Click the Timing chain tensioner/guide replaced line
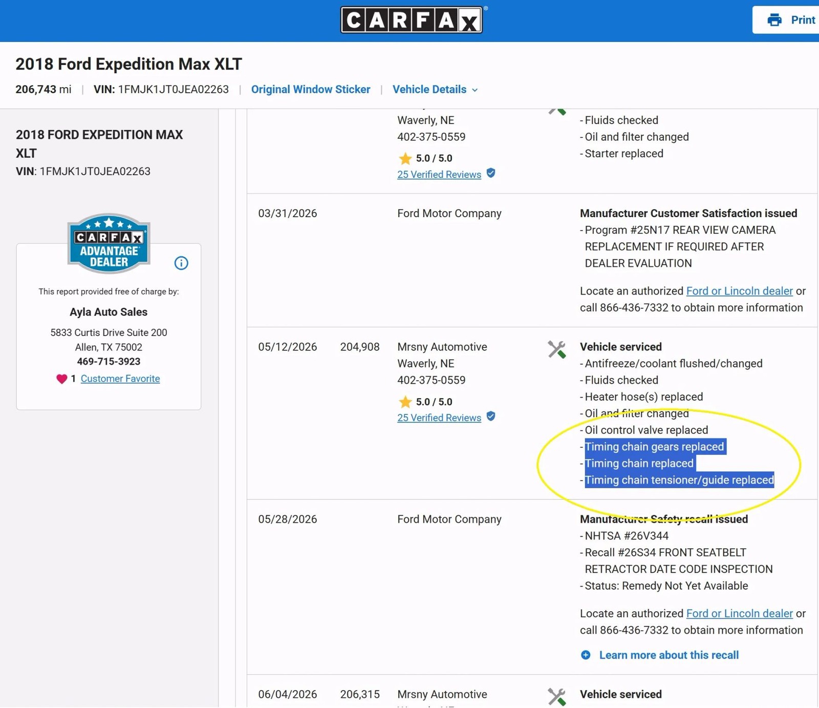 [679, 480]
